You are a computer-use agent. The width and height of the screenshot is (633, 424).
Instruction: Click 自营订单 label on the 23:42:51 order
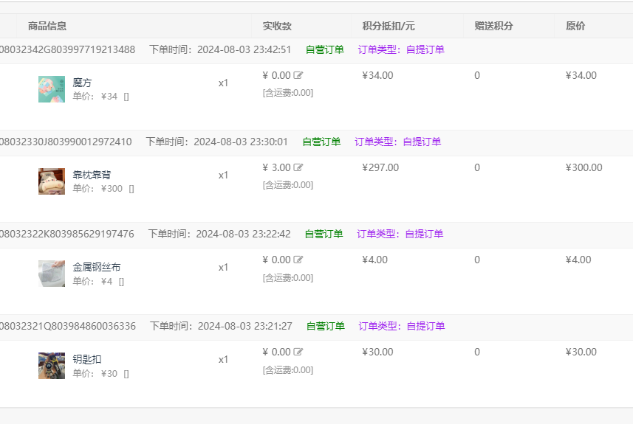tap(325, 49)
